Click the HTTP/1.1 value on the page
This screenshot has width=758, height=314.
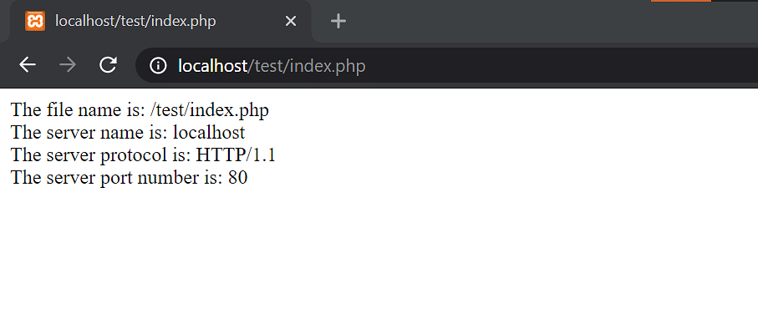pos(236,155)
